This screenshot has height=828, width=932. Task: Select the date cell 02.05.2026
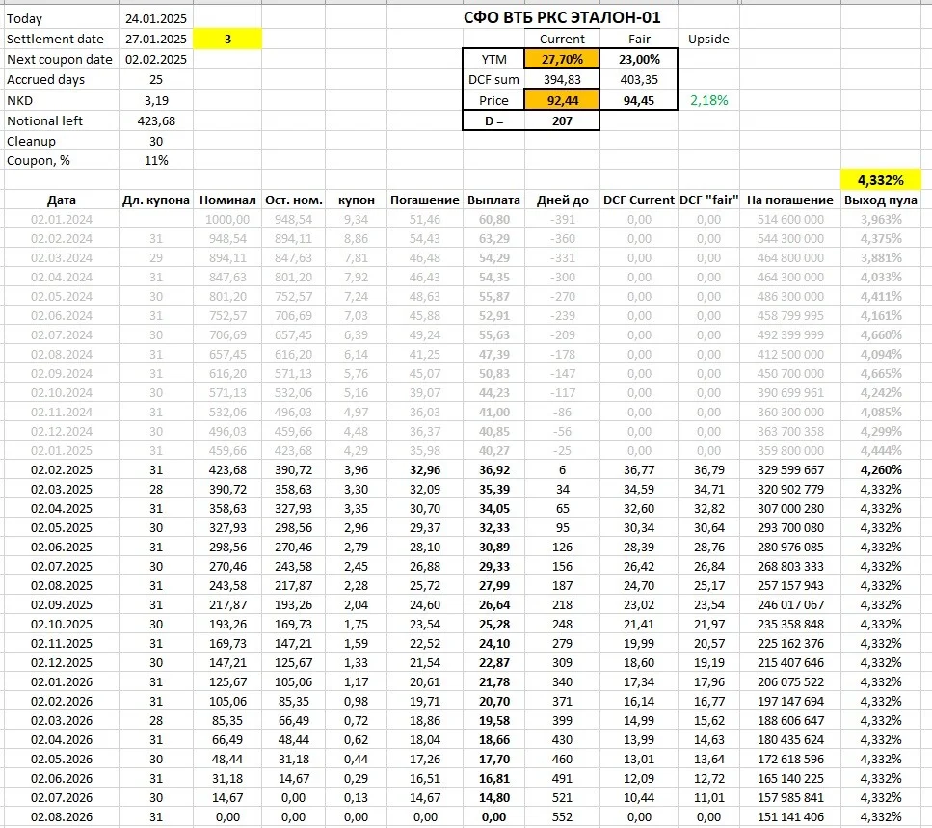click(x=62, y=759)
